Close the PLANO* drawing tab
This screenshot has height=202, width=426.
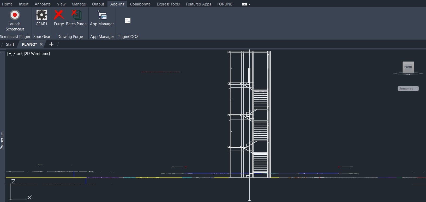coord(41,44)
